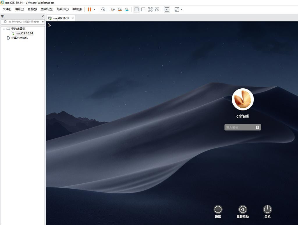Take a snapshot of this virtual machine

point(113,9)
